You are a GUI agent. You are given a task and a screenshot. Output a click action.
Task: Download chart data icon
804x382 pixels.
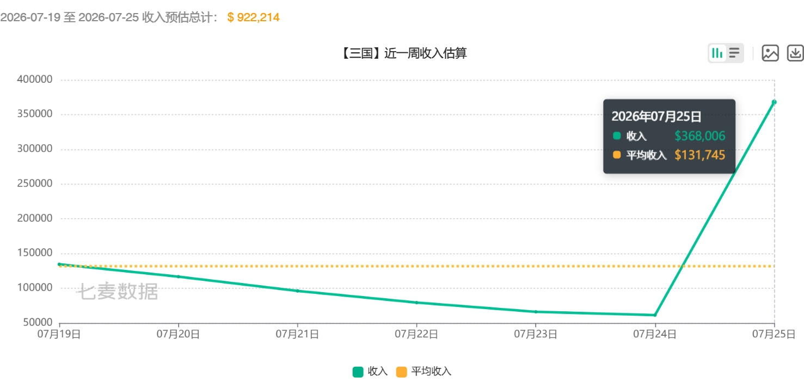point(795,53)
